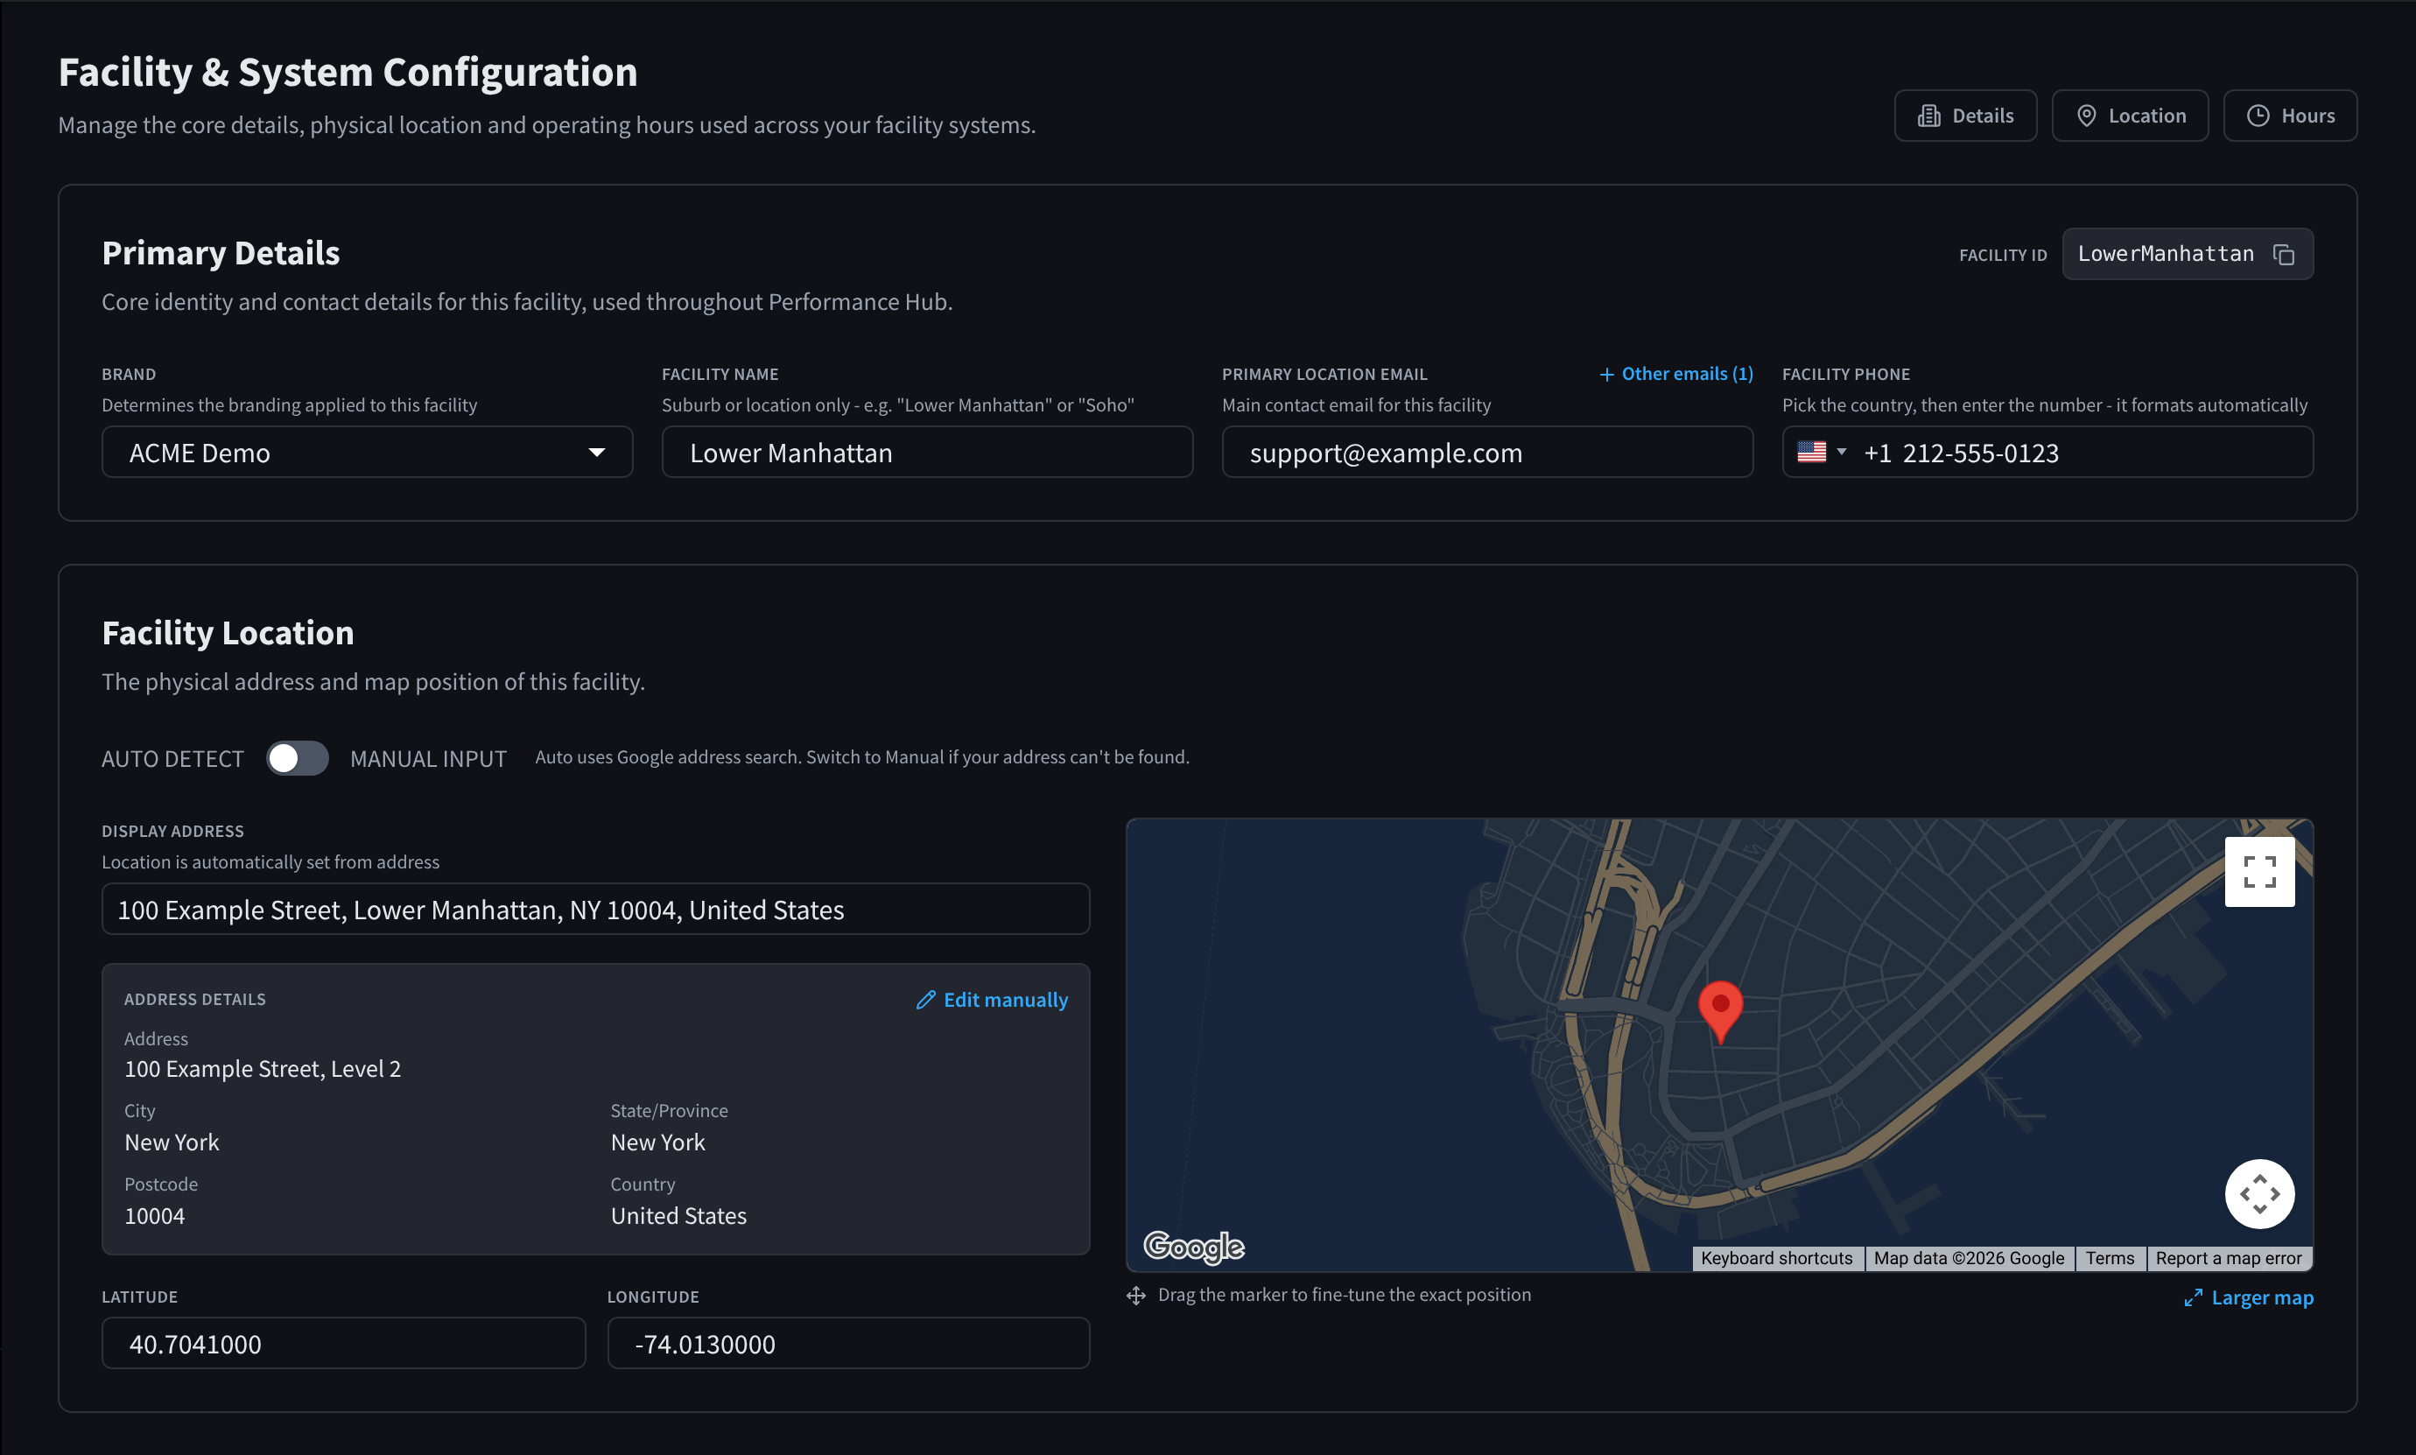Click the expand arrows icon beside Larger map

[x=2194, y=1298]
